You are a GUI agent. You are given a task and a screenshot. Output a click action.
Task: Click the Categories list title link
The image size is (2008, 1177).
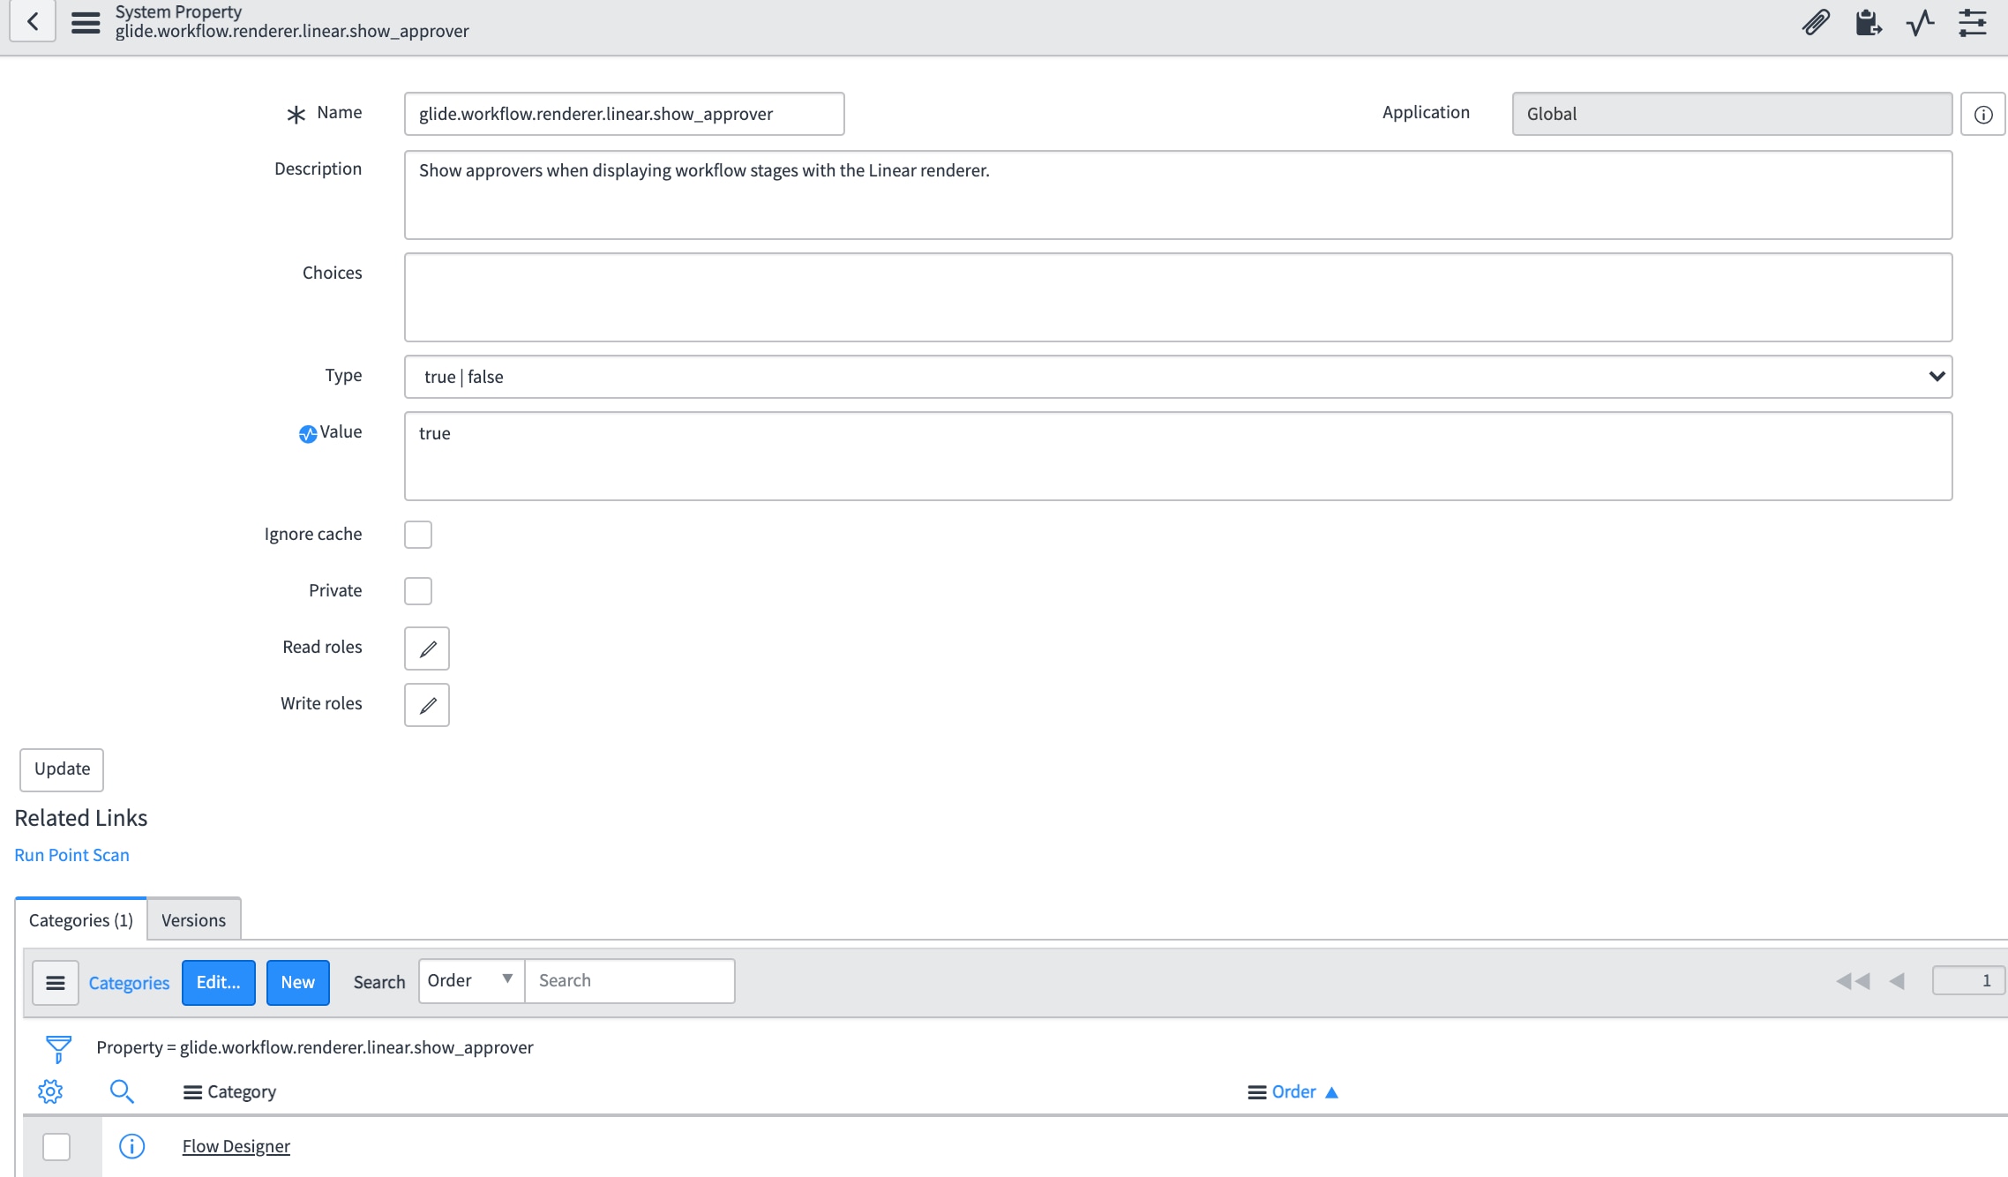click(x=129, y=983)
